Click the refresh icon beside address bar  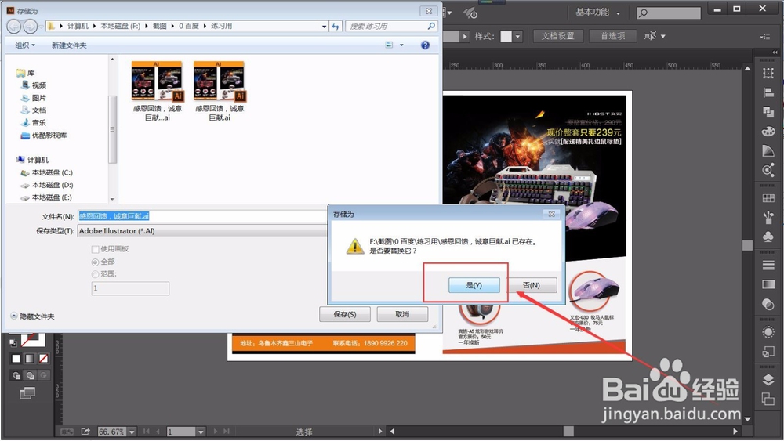coord(336,26)
